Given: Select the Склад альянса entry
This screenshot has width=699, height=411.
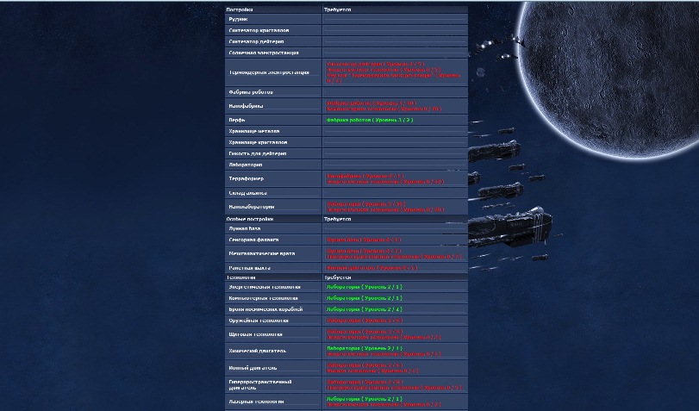Looking at the screenshot, I should [250, 193].
